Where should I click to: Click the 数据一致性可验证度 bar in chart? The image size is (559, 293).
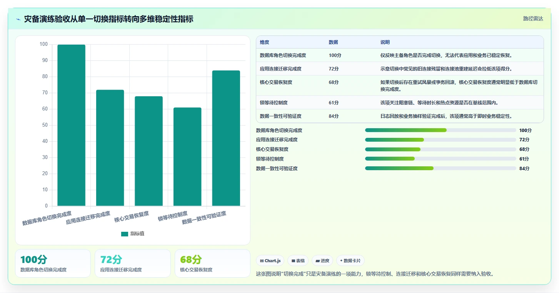tap(226, 138)
